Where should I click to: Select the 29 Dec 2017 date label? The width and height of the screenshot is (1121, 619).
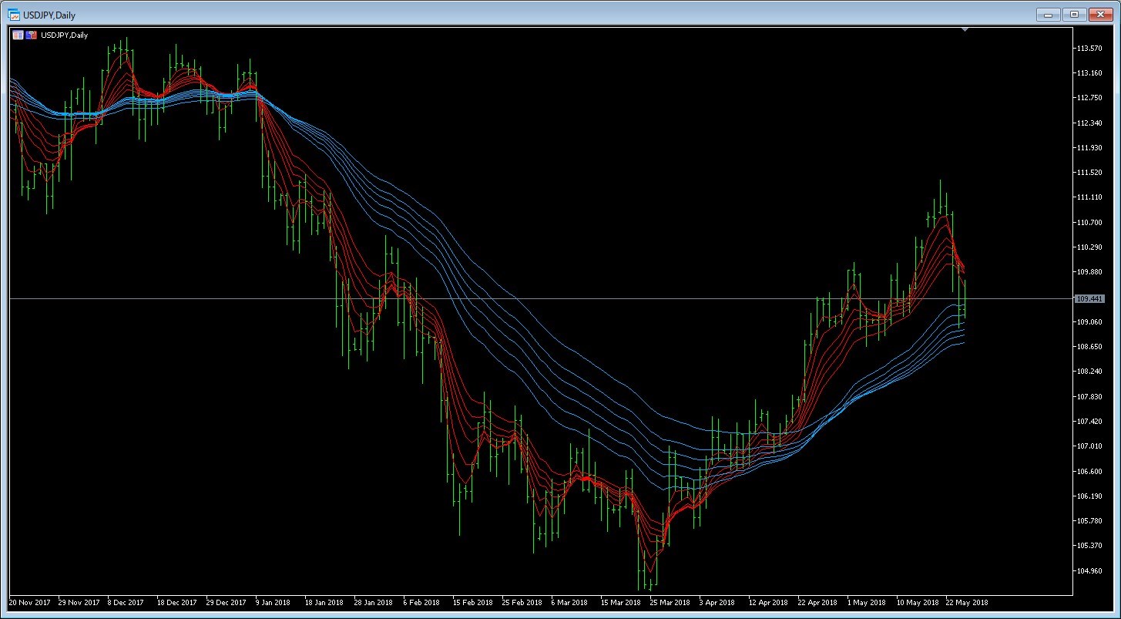coord(226,602)
